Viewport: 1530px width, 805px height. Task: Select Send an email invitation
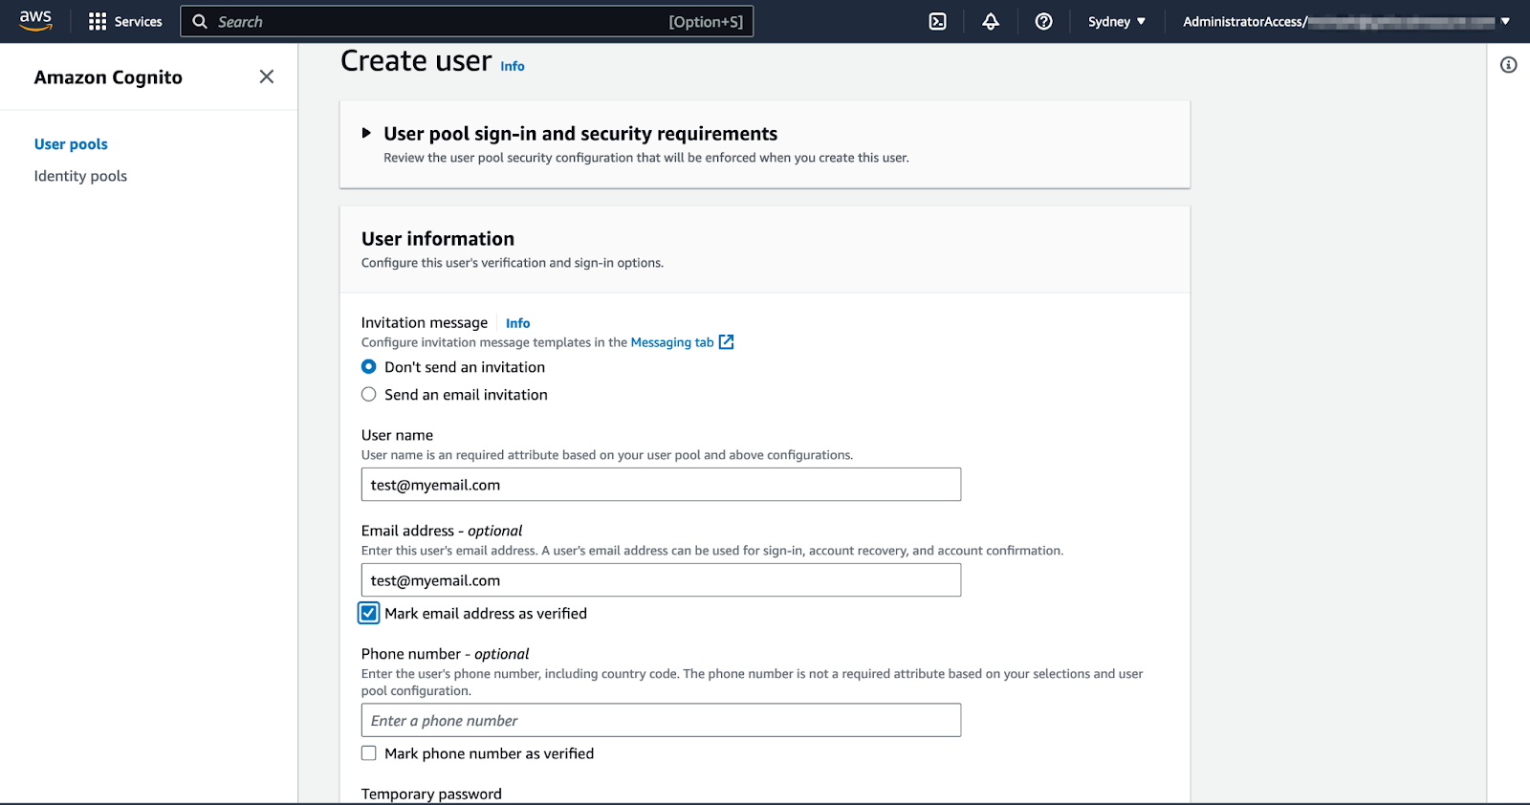368,395
